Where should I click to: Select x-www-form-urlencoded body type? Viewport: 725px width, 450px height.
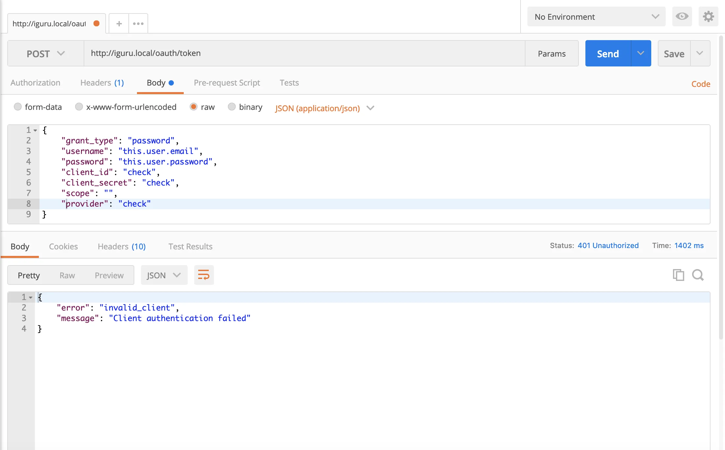(x=79, y=107)
